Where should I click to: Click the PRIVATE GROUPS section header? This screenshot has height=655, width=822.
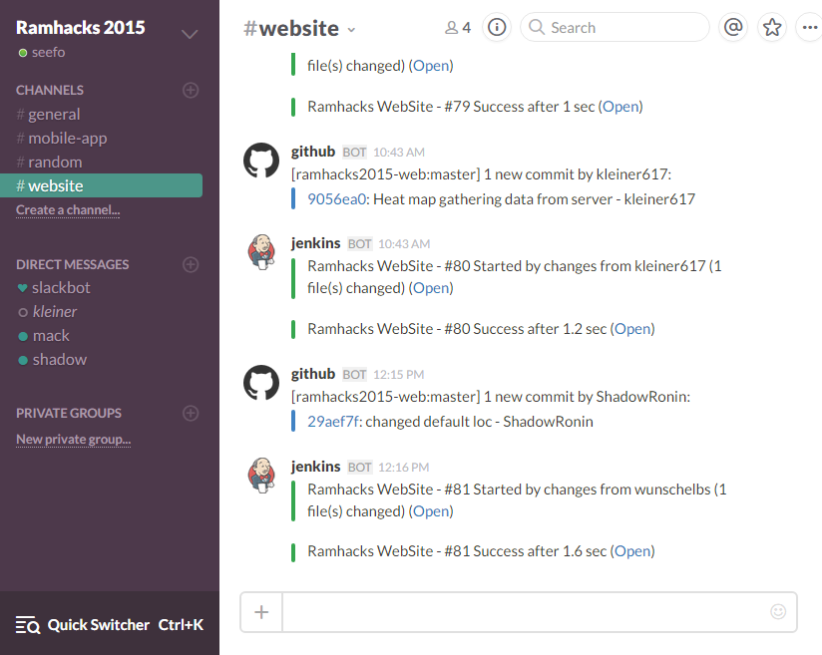click(69, 413)
